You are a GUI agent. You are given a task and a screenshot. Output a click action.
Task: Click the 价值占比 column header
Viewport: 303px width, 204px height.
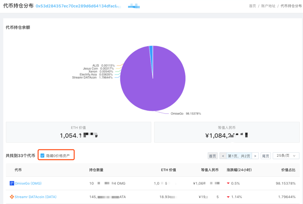(x=288, y=170)
